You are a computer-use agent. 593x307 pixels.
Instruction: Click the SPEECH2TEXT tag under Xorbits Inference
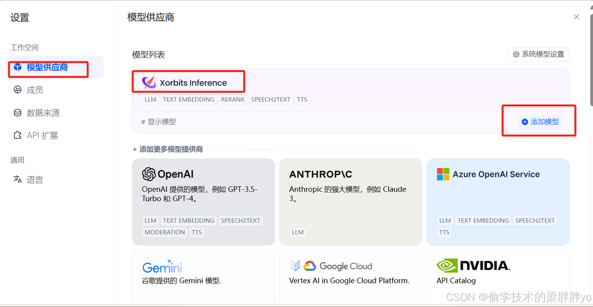click(271, 99)
